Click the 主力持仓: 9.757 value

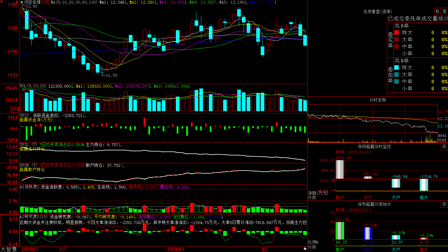(x=104, y=145)
